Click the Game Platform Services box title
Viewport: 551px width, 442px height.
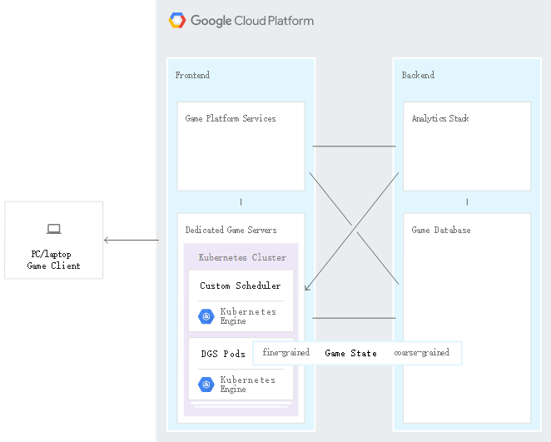click(231, 118)
